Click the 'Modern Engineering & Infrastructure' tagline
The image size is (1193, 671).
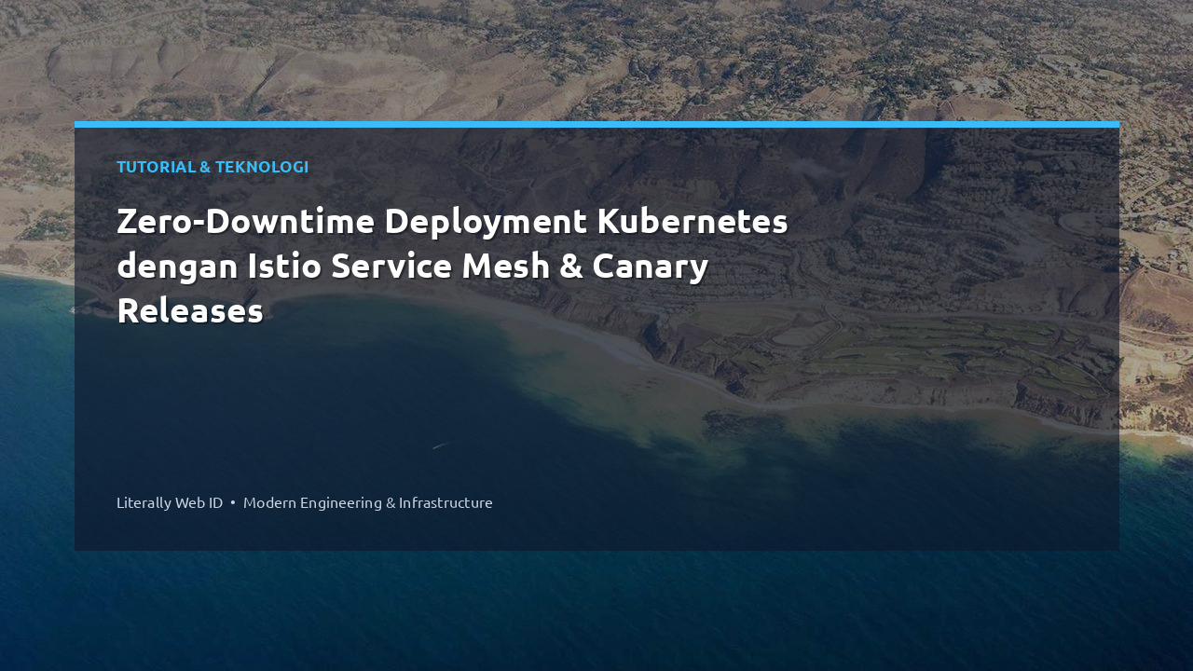pos(368,502)
